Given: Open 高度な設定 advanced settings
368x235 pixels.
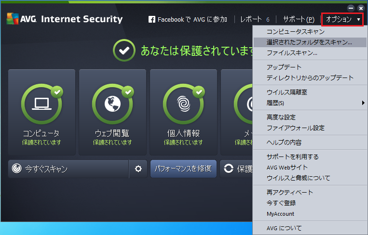Looking at the screenshot, I should pos(310,117).
